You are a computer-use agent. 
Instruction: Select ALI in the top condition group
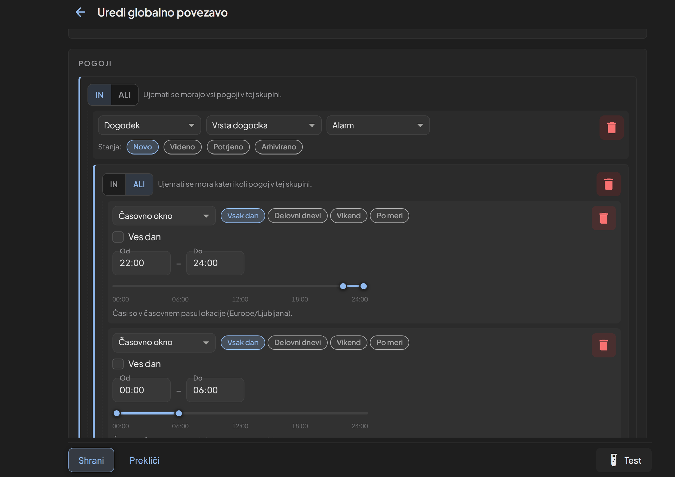(125, 95)
